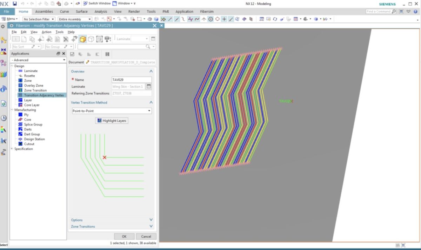
Task: Open the No Selection Filter dropdown
Action: pyautogui.click(x=39, y=19)
